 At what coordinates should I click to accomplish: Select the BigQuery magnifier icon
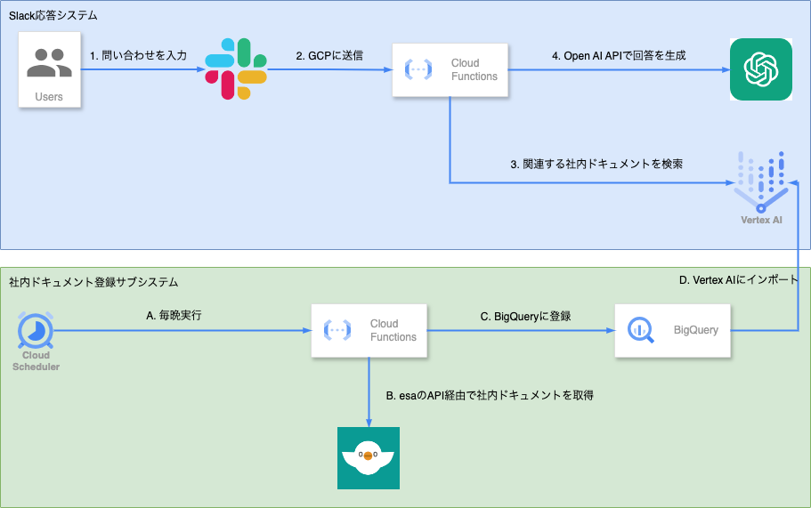[x=640, y=330]
